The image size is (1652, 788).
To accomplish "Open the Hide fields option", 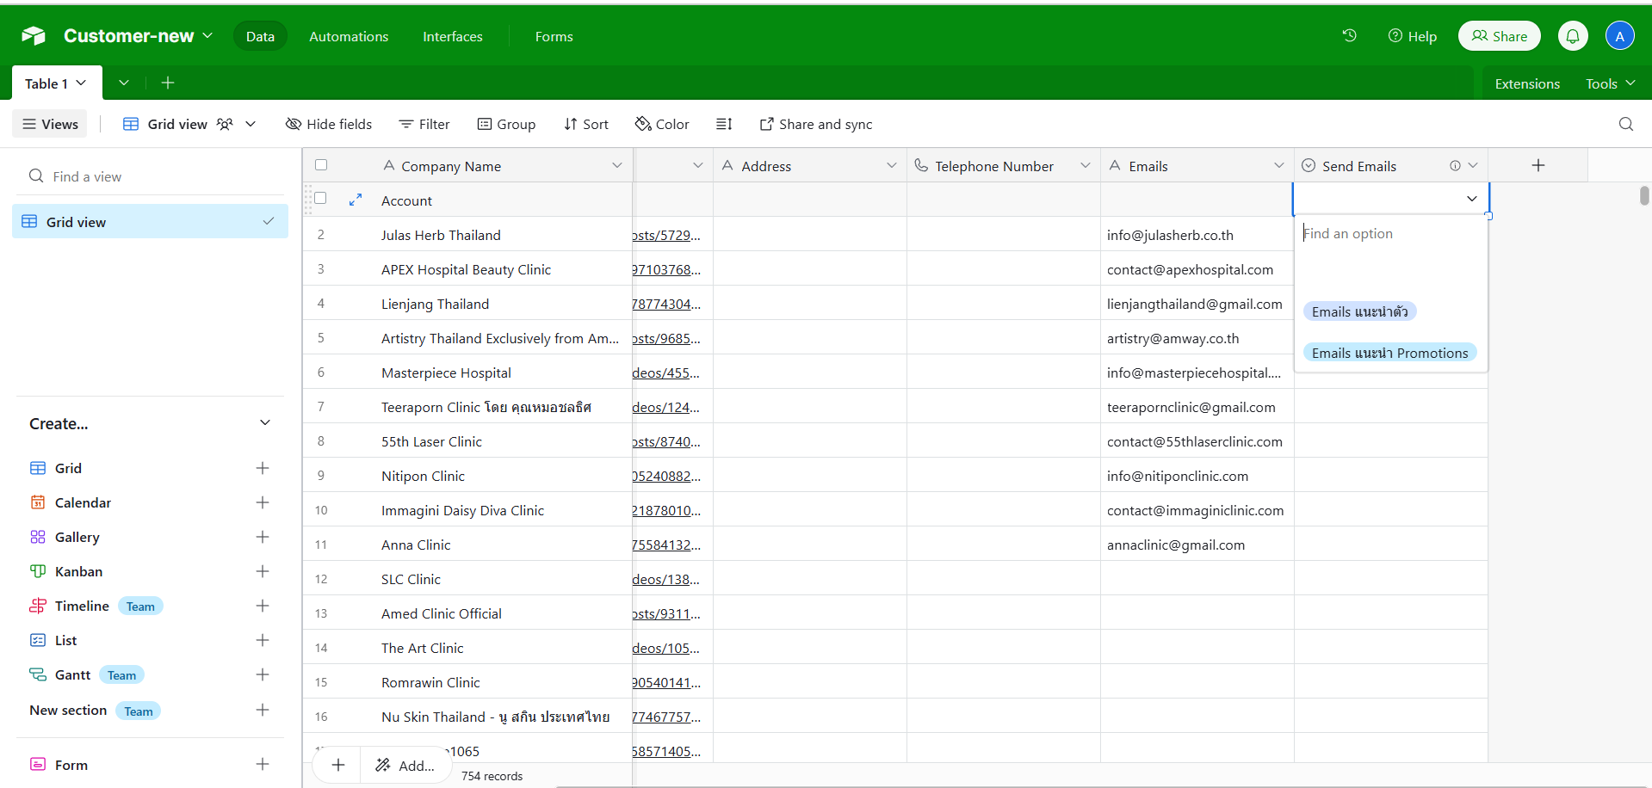I will [329, 124].
